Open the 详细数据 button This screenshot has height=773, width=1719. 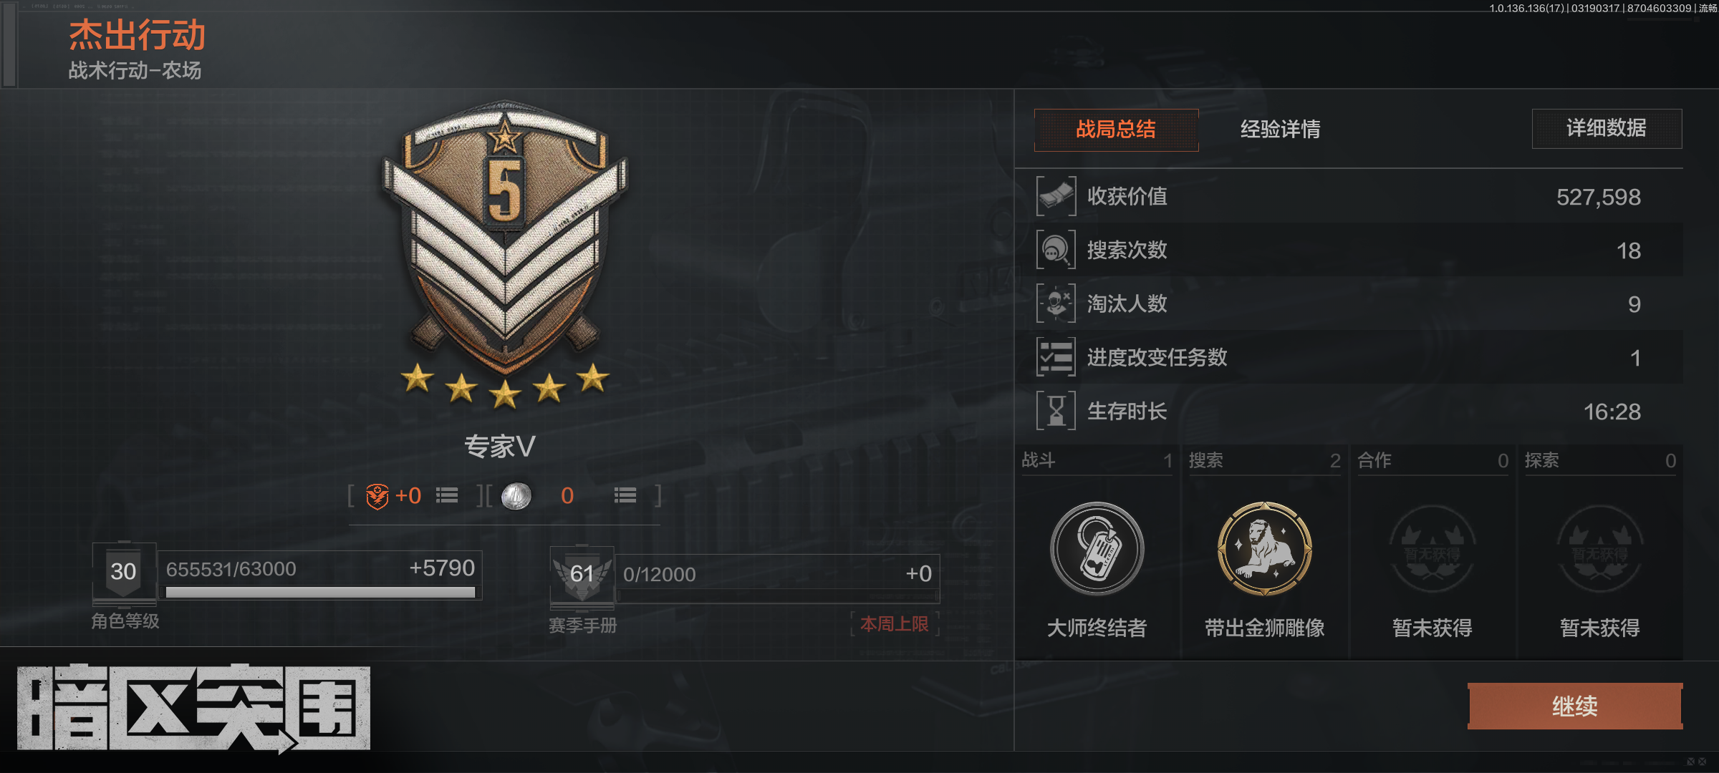pos(1607,129)
